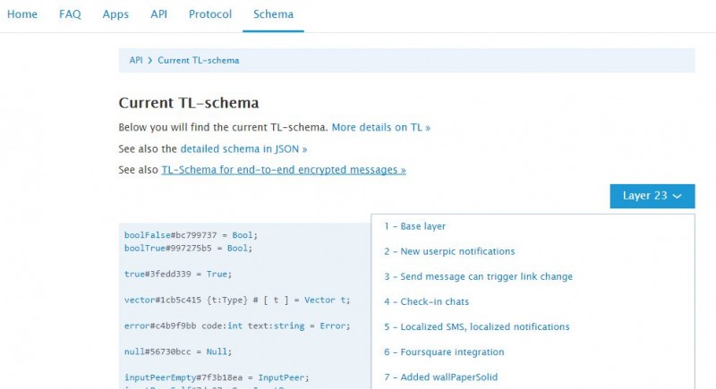The image size is (716, 389).
Task: Click the API breadcrumb link
Action: coord(136,61)
